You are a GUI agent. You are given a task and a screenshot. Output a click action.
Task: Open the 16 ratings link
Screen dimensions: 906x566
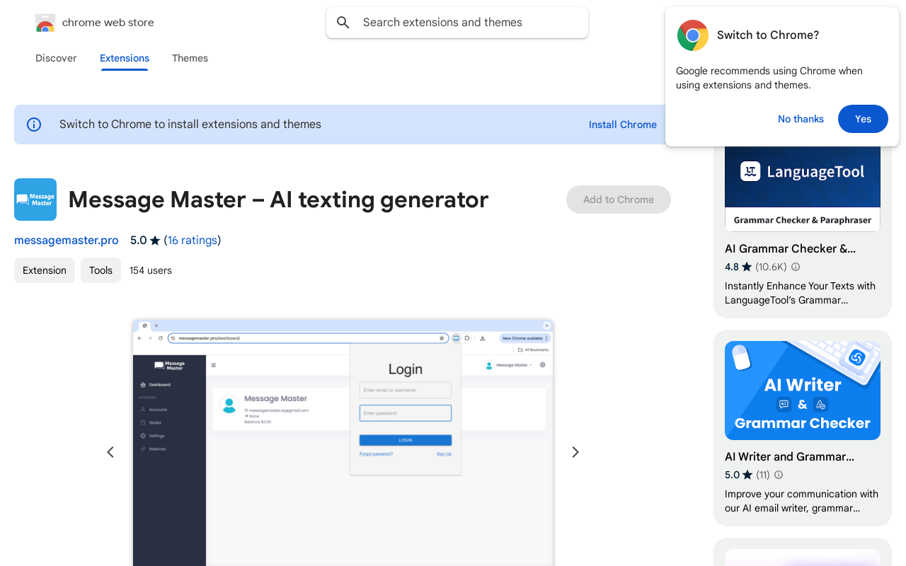tap(193, 240)
